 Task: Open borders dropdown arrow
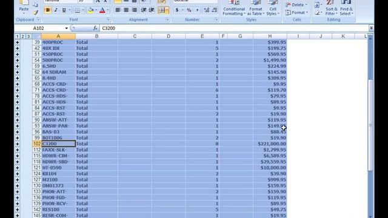pyautogui.click(x=83, y=10)
